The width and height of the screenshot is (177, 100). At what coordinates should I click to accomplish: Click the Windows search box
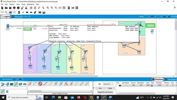(x=25, y=97)
